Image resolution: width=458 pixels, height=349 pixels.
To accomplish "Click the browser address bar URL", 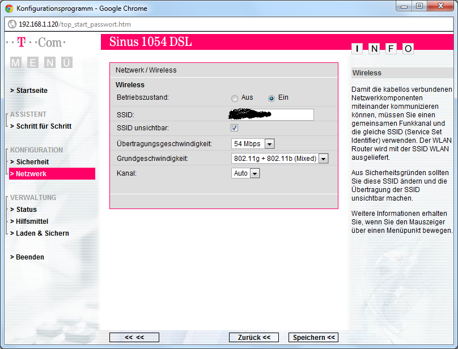I will [x=75, y=24].
